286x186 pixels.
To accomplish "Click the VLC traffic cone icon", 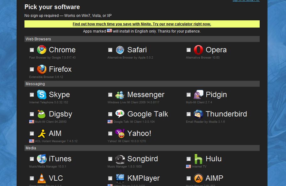I will [x=42, y=178].
